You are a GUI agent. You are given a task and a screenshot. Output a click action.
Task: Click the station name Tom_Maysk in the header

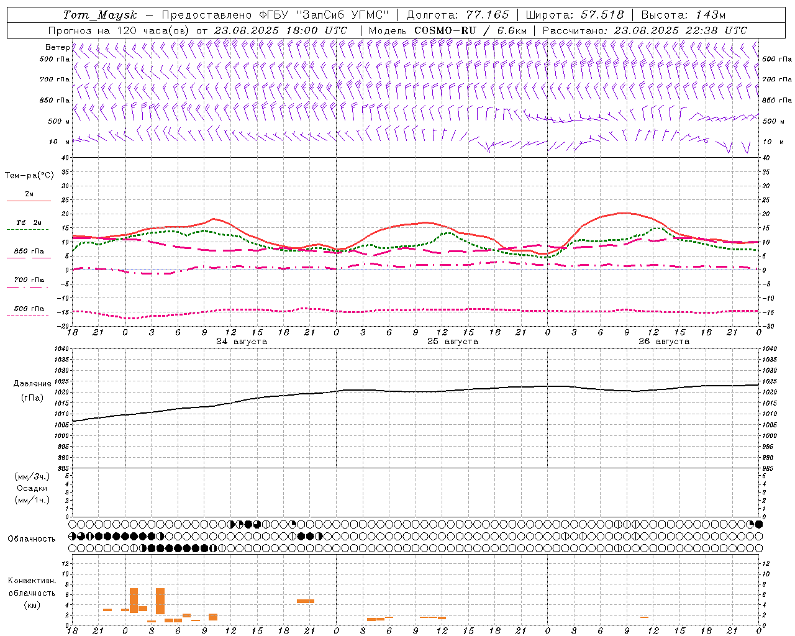click(100, 15)
